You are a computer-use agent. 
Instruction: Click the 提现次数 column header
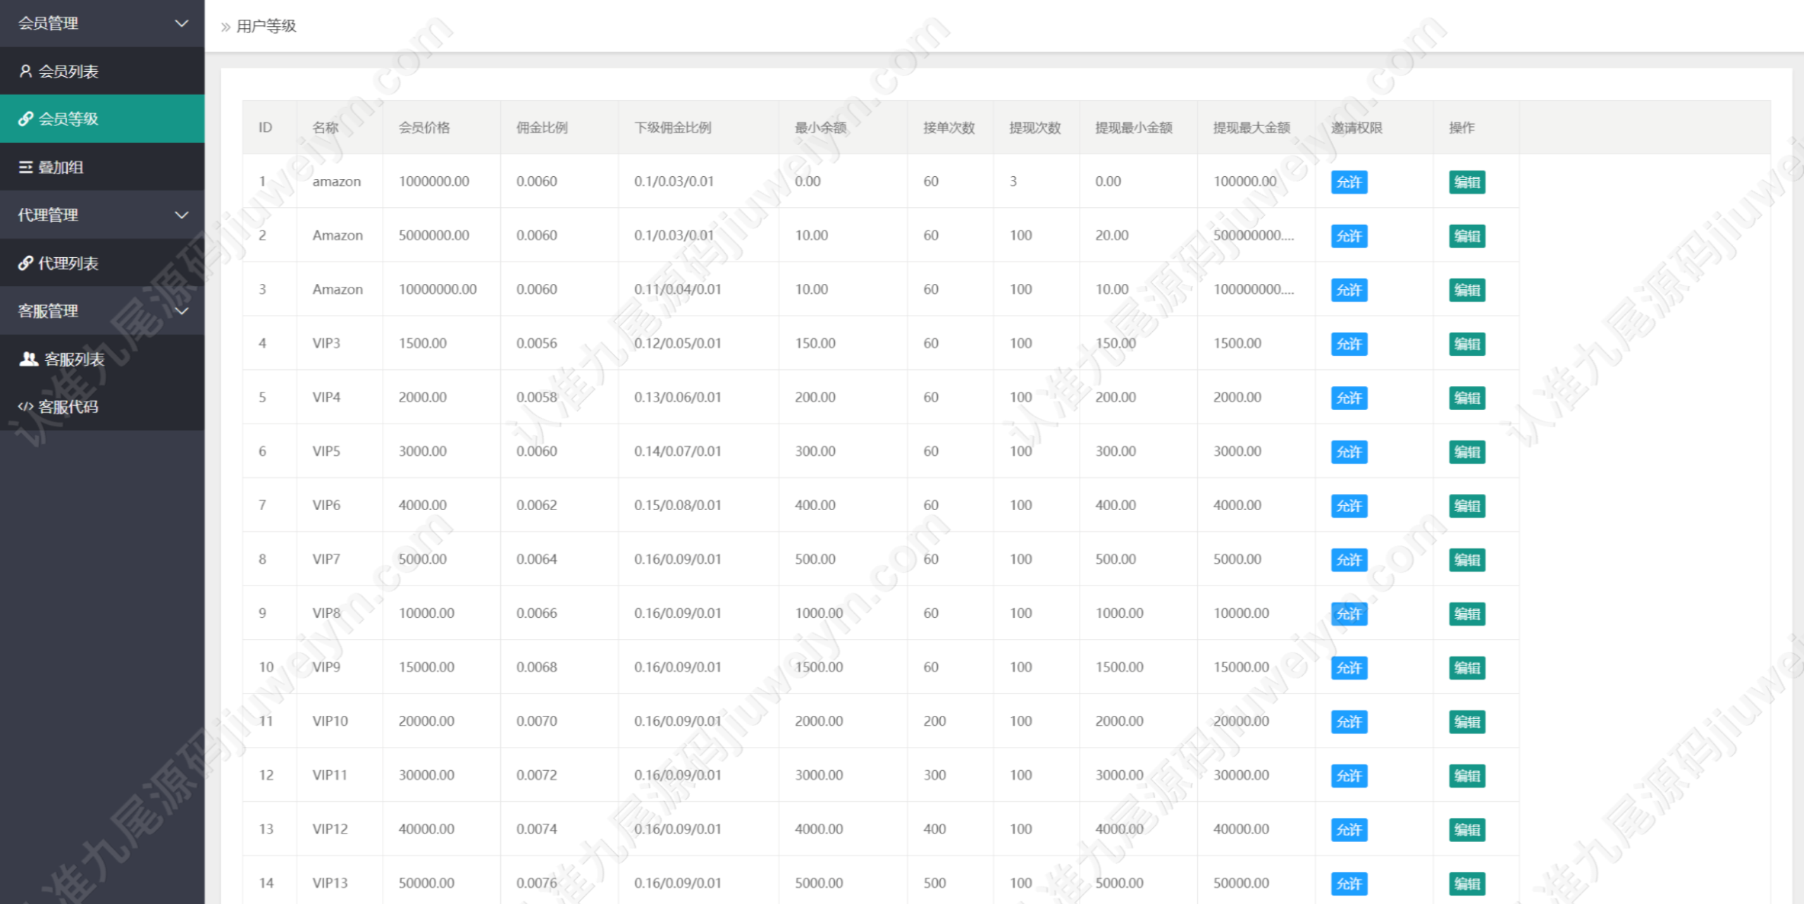[1035, 128]
